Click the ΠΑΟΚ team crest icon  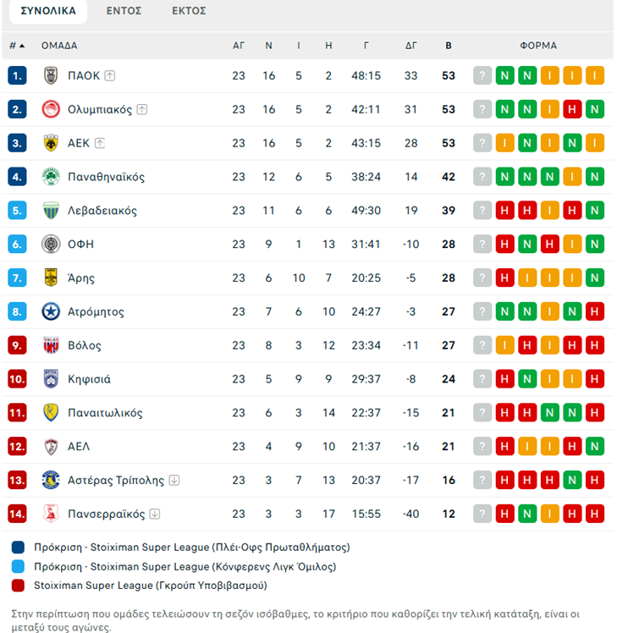(x=51, y=75)
